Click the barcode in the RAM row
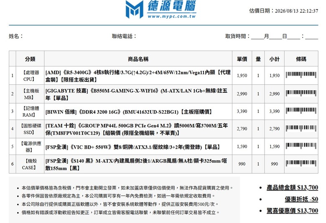 pyautogui.click(x=301, y=110)
